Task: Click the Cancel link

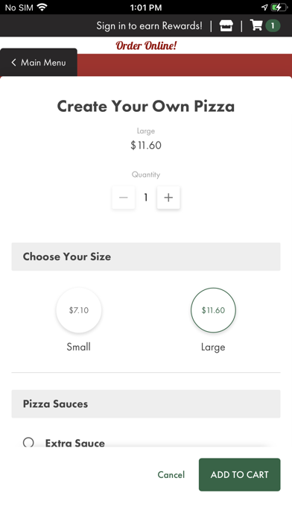Action: tap(171, 475)
